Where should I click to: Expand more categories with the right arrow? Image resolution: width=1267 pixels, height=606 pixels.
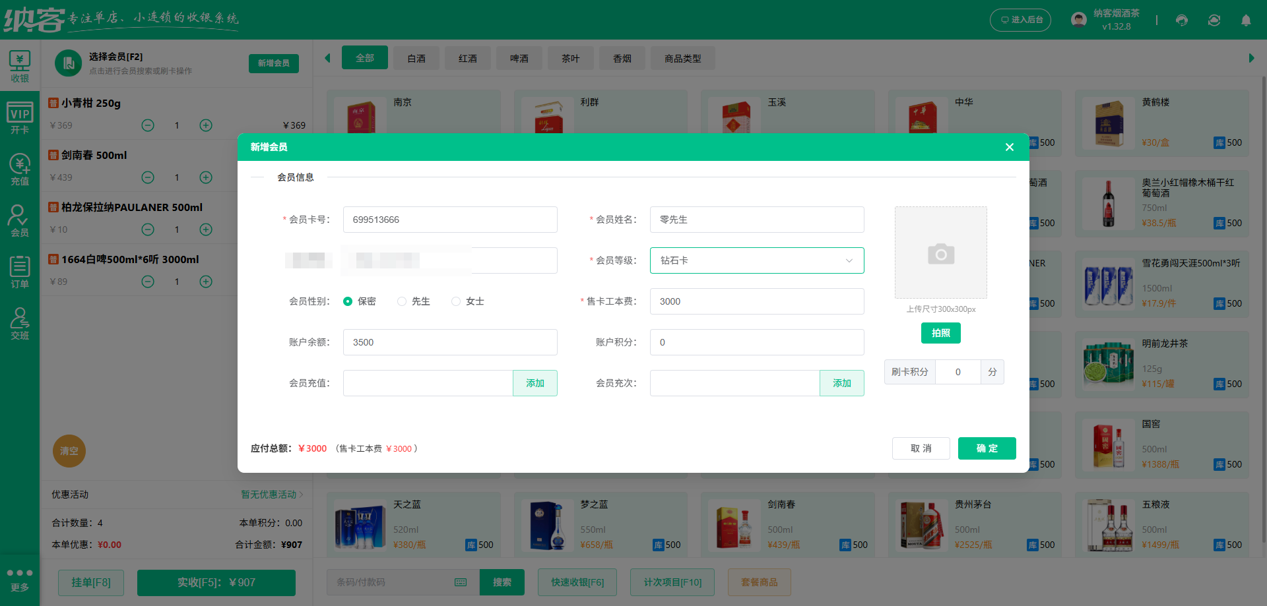1251,58
